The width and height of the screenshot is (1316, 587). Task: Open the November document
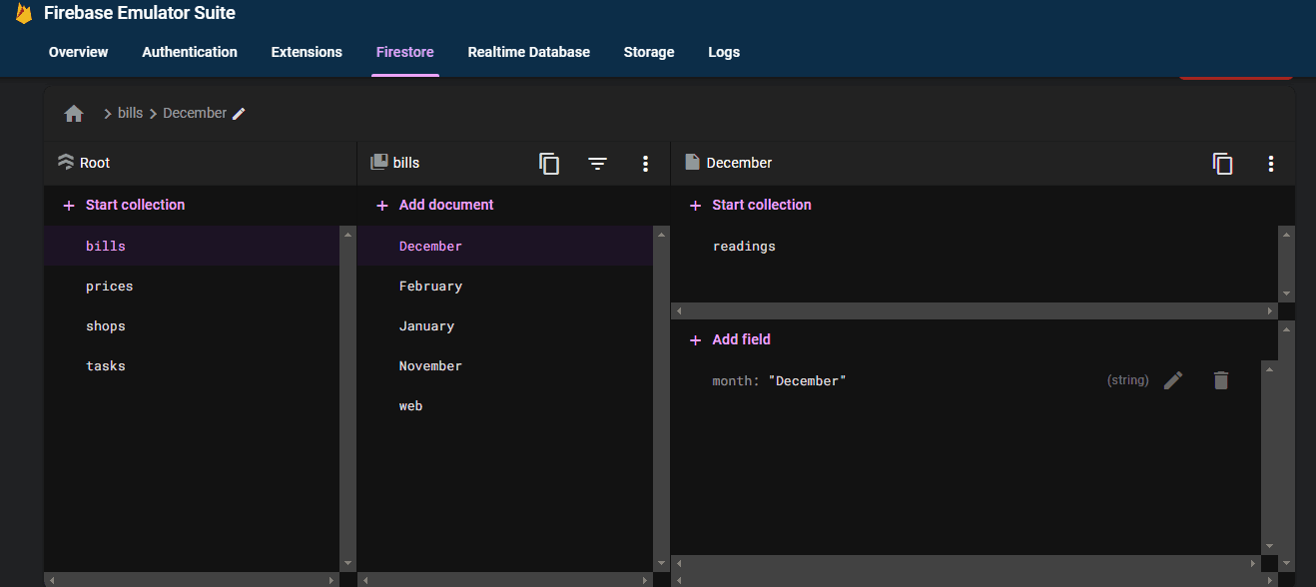click(x=505, y=365)
